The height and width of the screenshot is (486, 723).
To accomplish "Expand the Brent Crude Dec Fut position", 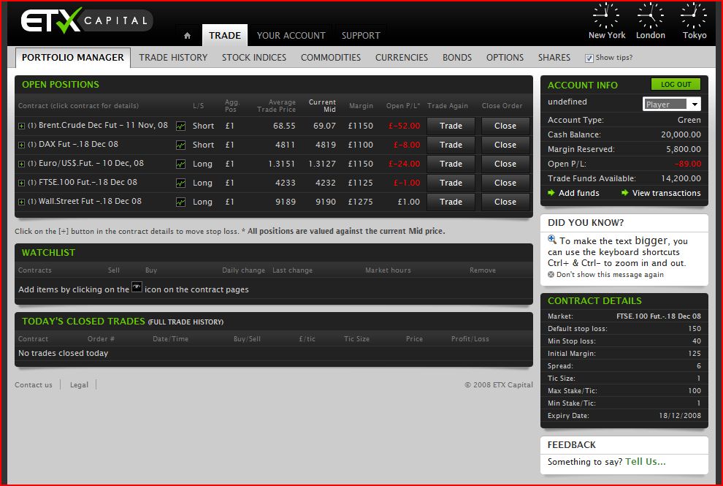I will click(21, 126).
